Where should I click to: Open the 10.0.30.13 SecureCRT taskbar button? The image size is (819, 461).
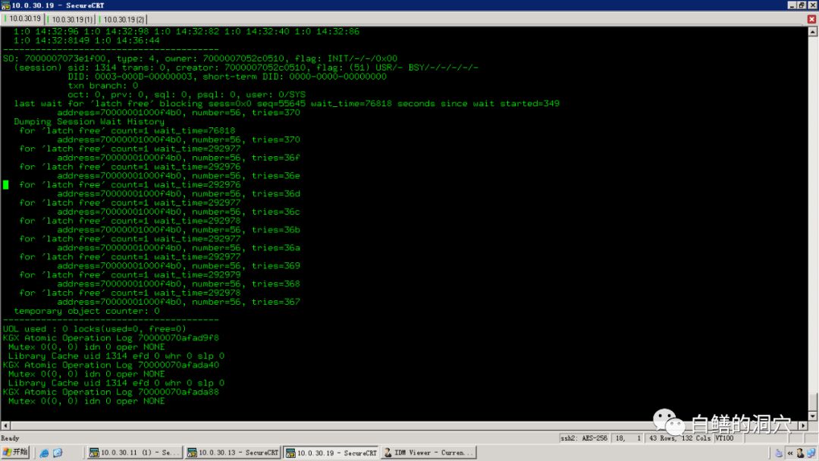point(233,453)
